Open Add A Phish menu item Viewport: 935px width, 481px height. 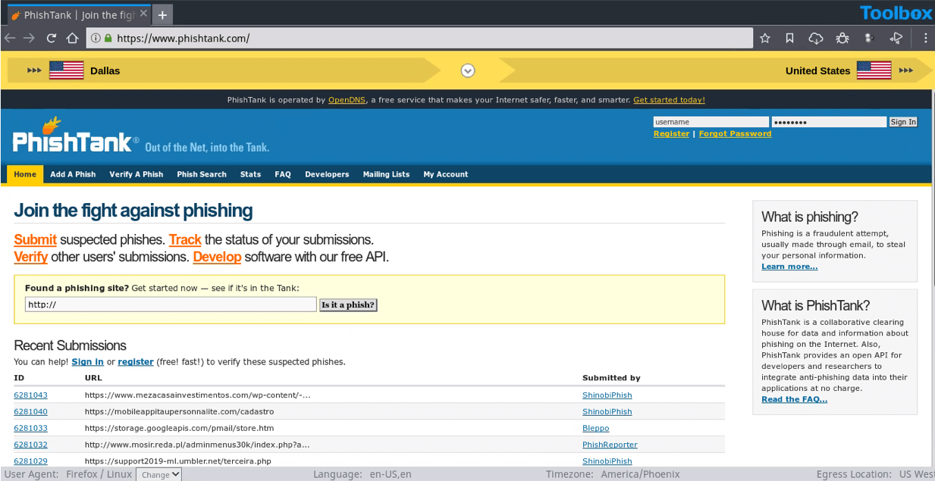(73, 174)
